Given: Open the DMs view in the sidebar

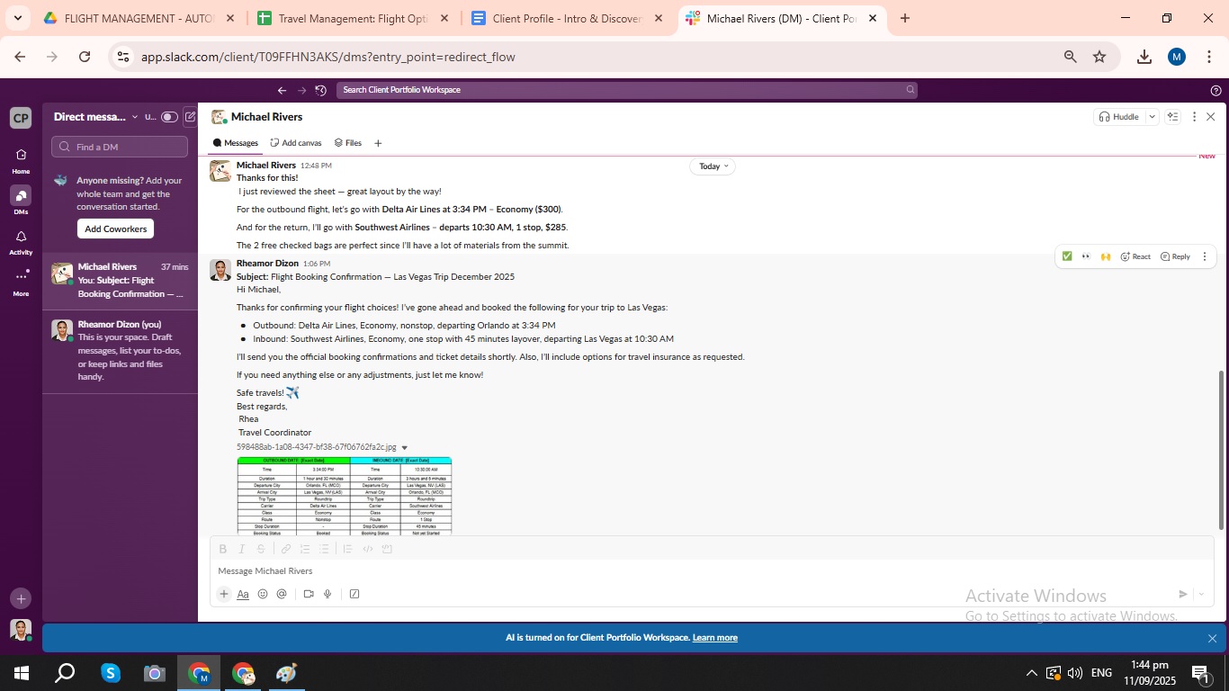Looking at the screenshot, I should coord(21,201).
